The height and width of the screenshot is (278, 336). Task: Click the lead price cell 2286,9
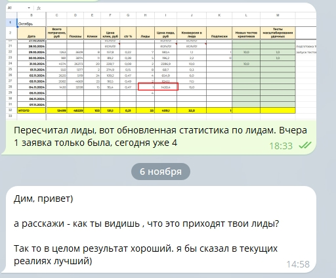pos(165,64)
